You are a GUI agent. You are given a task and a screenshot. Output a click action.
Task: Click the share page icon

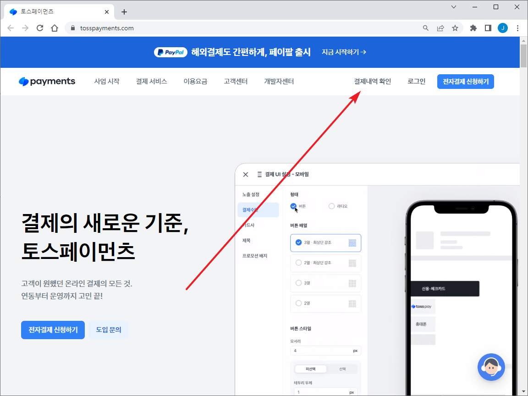(440, 28)
